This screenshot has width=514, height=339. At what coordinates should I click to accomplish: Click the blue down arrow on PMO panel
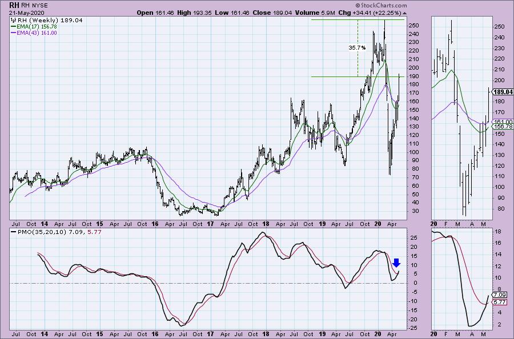pos(396,263)
